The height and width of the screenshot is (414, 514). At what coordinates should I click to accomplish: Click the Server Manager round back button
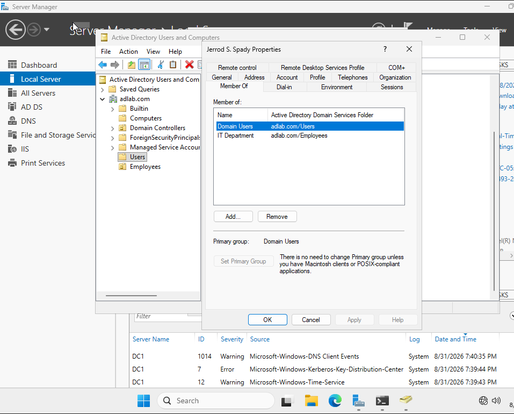click(16, 30)
